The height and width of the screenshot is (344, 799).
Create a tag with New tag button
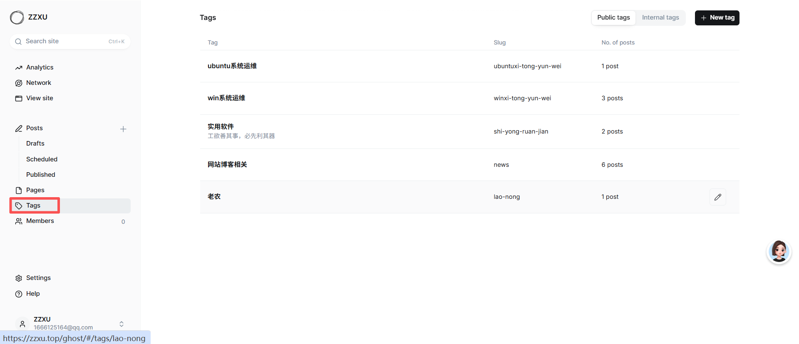tap(717, 17)
